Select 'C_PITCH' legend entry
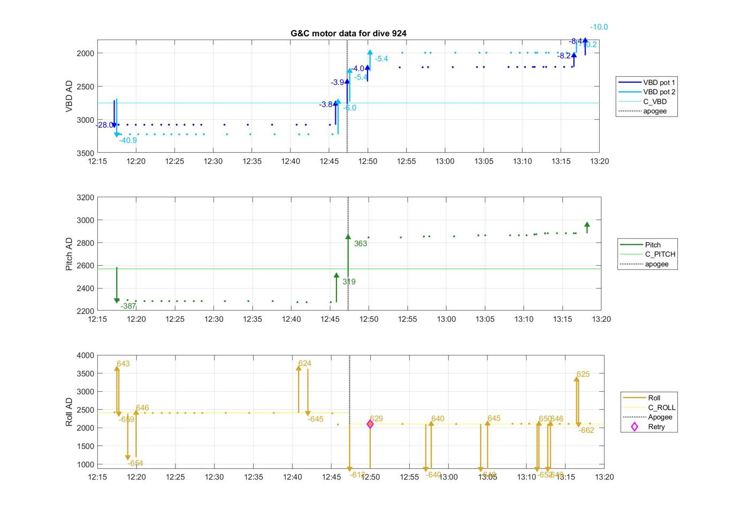Image resolution: width=749 pixels, height=527 pixels. pyautogui.click(x=648, y=254)
